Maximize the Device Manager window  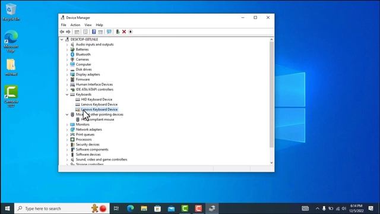click(x=255, y=17)
